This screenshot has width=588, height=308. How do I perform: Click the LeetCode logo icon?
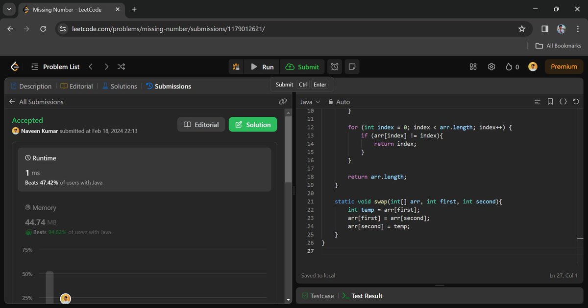pyautogui.click(x=15, y=66)
